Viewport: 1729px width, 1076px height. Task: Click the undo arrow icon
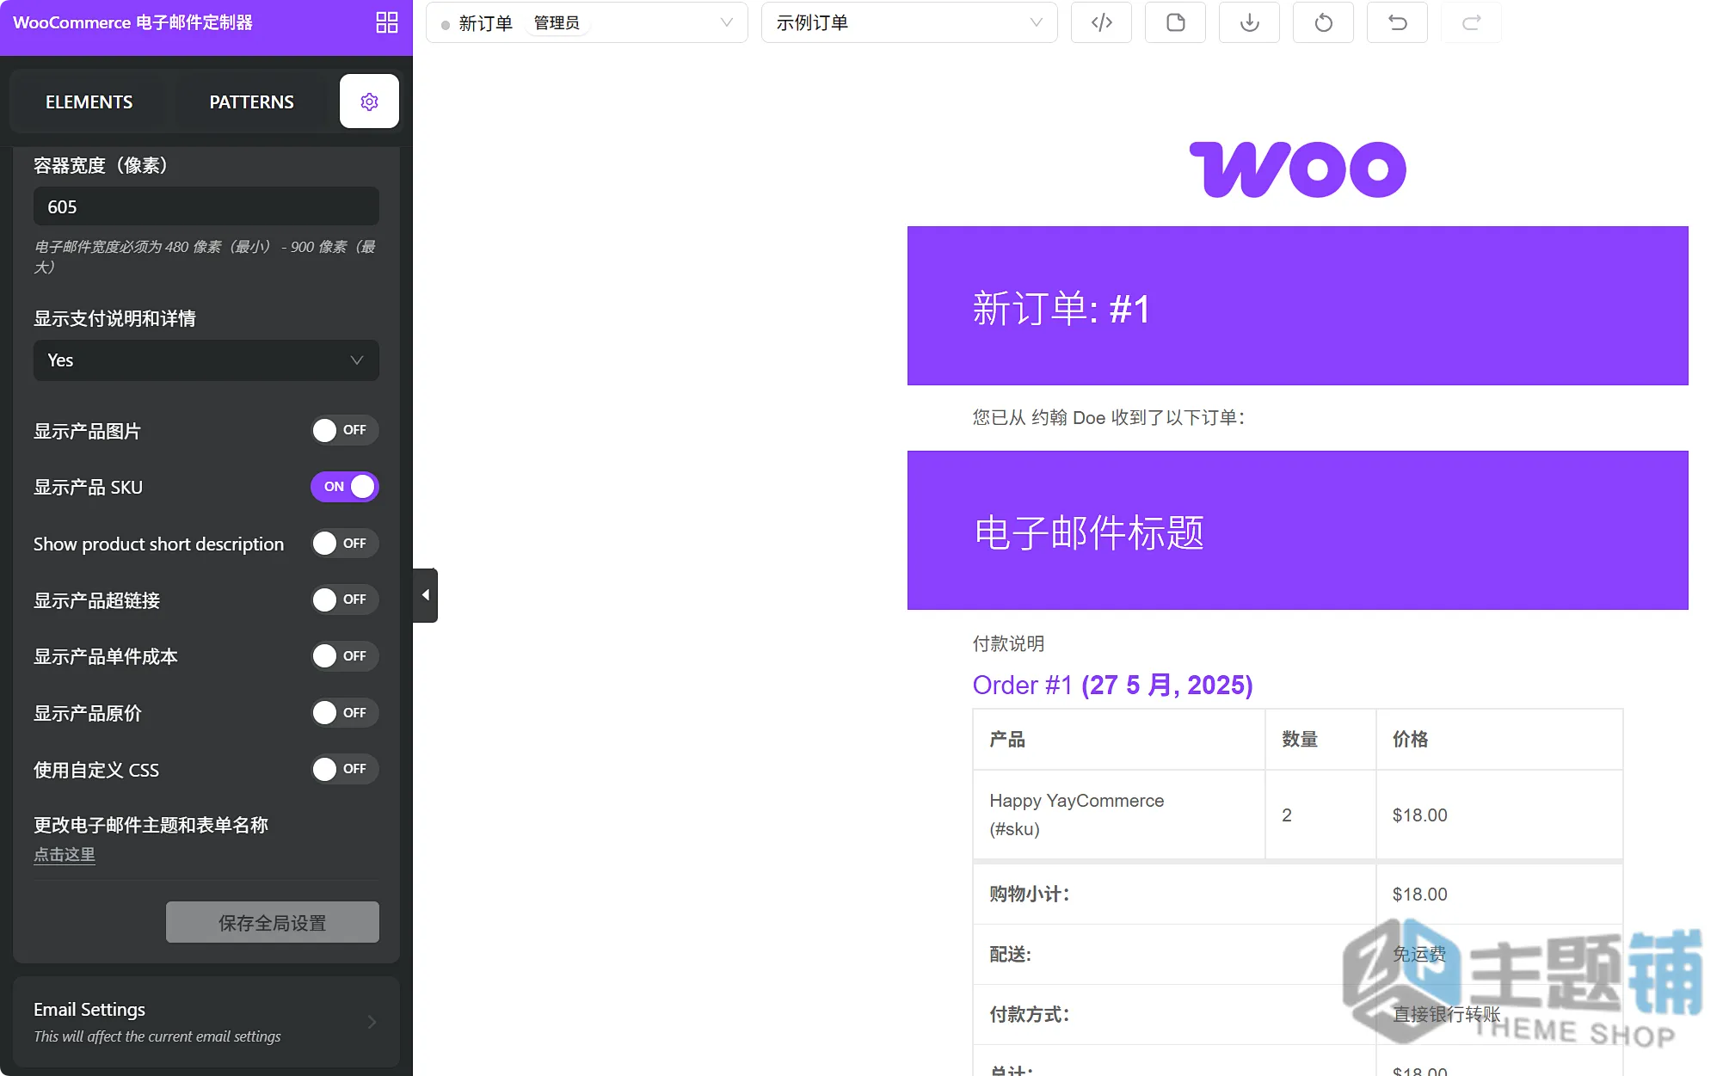(x=1397, y=22)
